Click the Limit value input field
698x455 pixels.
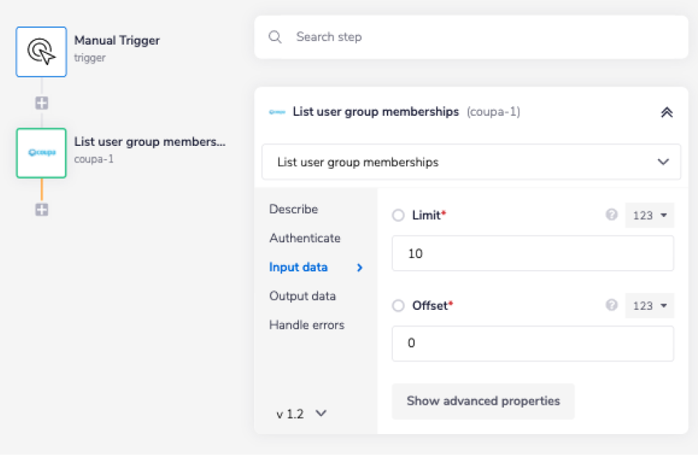(533, 253)
